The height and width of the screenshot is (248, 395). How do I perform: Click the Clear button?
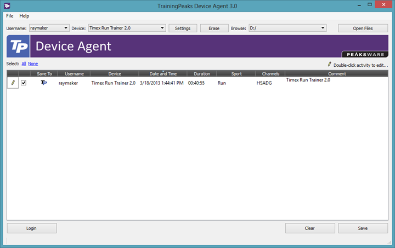[x=310, y=228]
